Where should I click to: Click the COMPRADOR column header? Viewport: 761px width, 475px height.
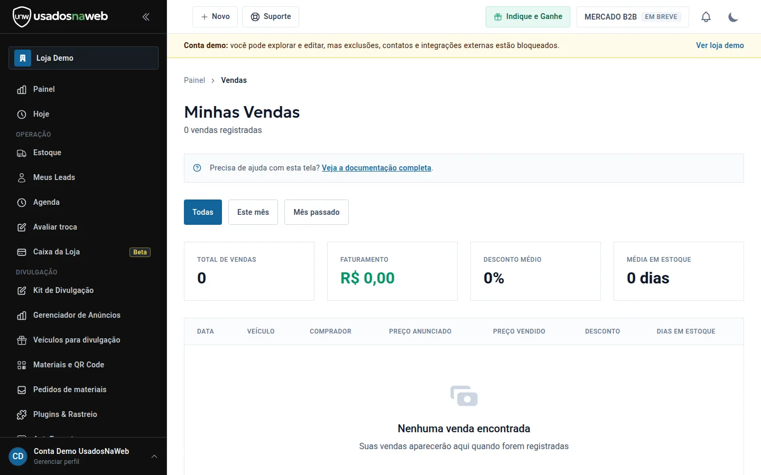coord(330,331)
